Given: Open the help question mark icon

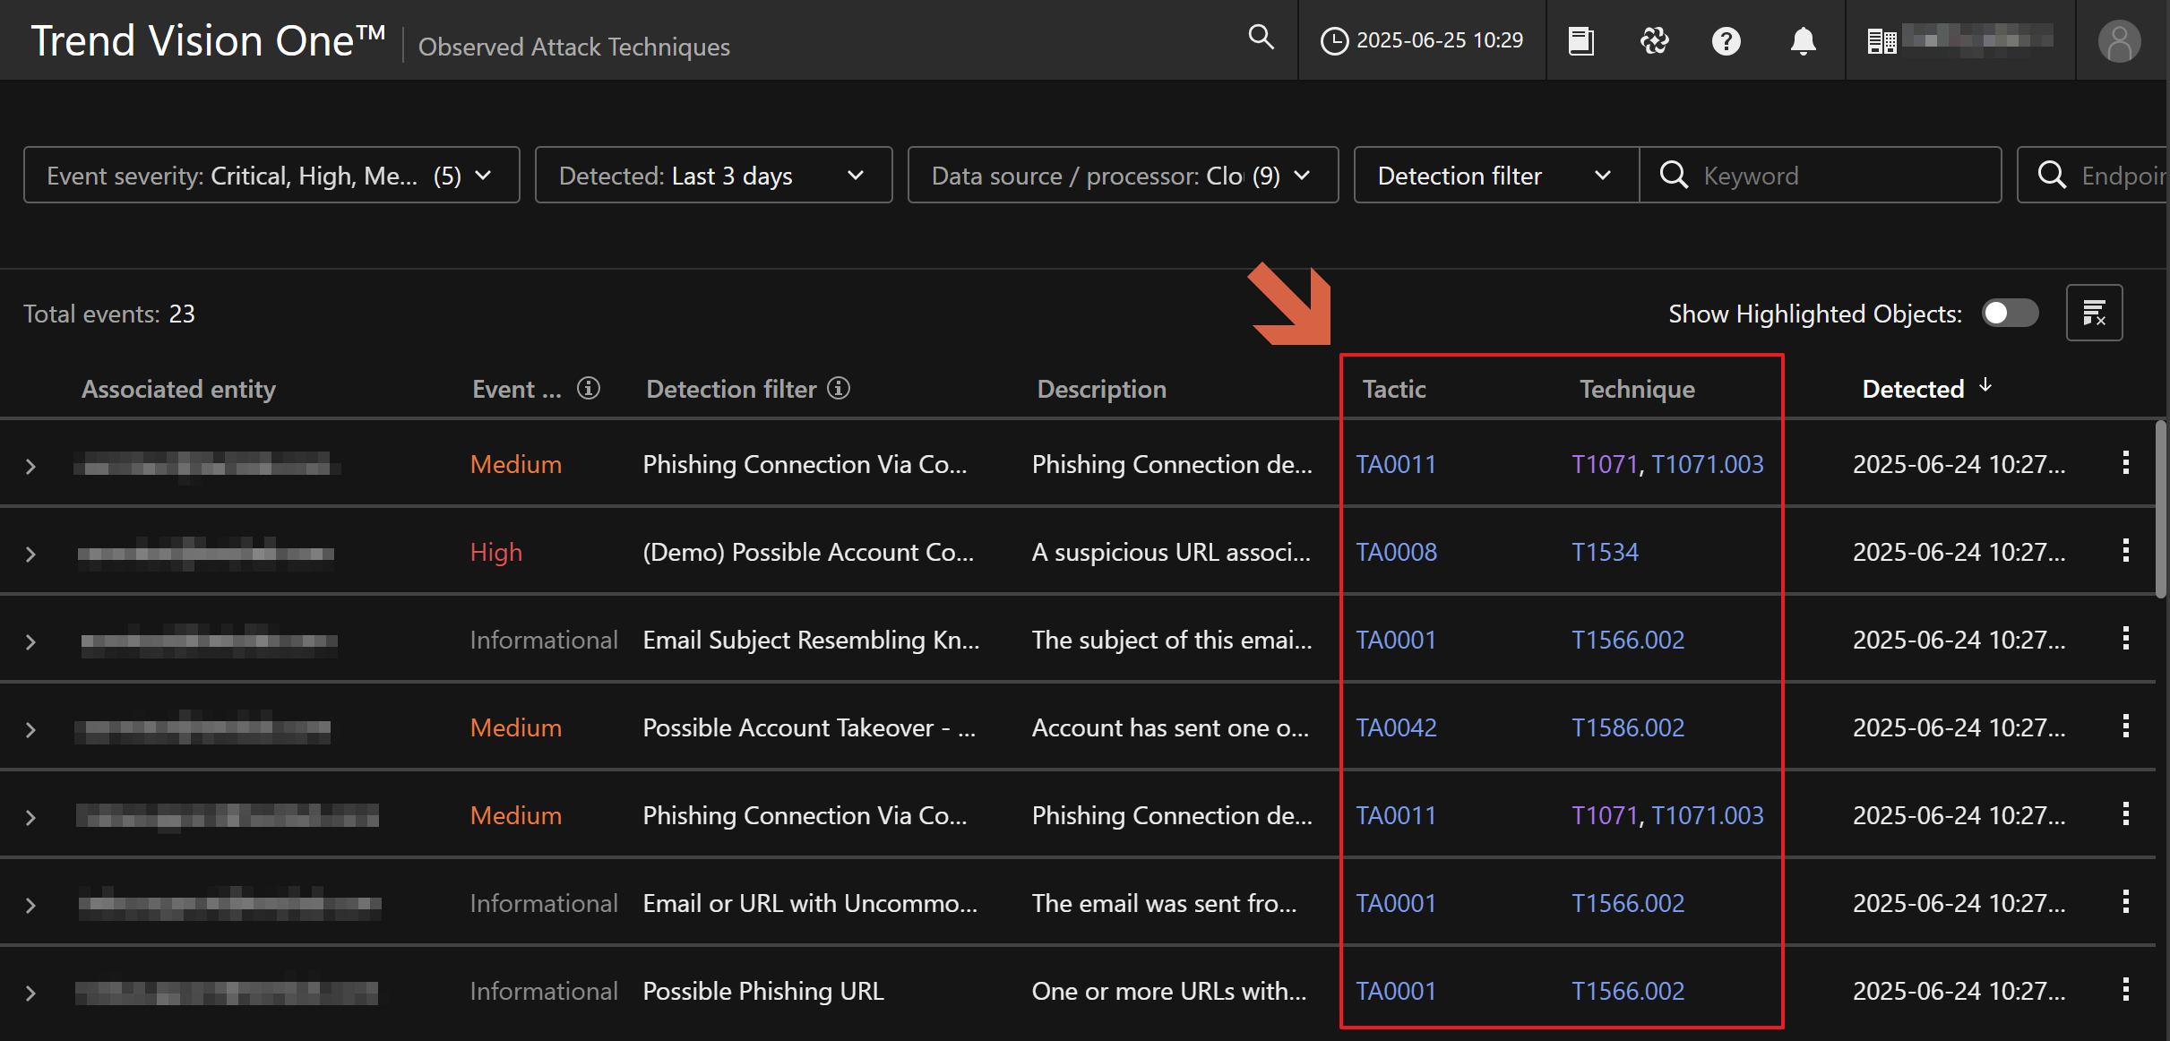Looking at the screenshot, I should pyautogui.click(x=1726, y=41).
